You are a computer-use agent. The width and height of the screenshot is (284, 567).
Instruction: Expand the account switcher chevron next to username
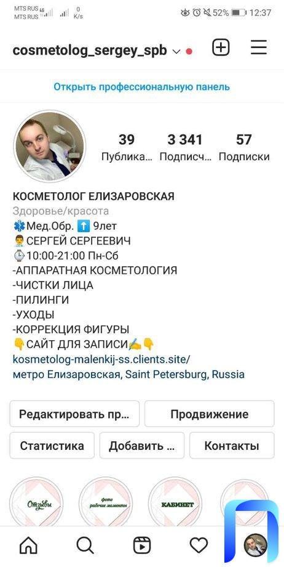point(176,51)
